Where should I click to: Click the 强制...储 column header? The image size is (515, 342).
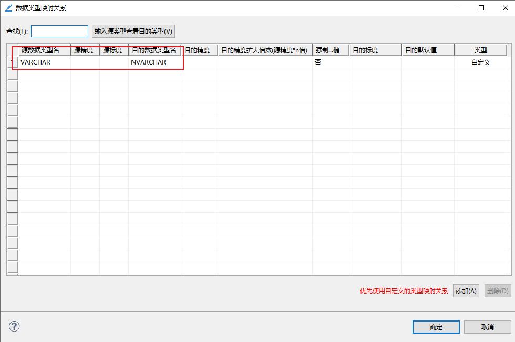pyautogui.click(x=331, y=50)
